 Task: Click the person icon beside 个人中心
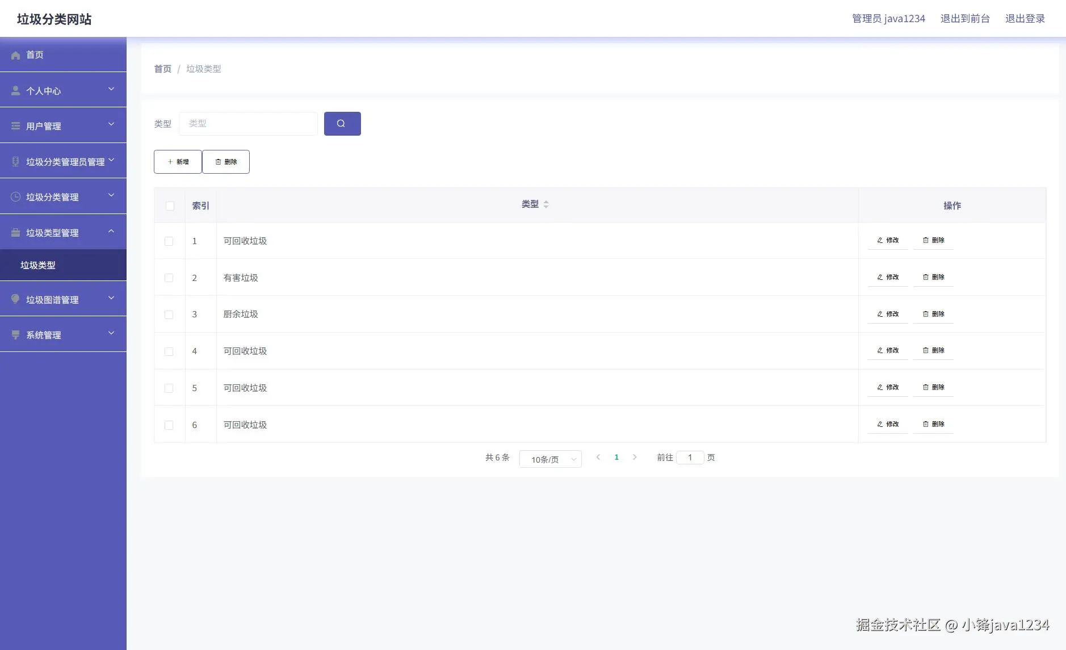[15, 91]
